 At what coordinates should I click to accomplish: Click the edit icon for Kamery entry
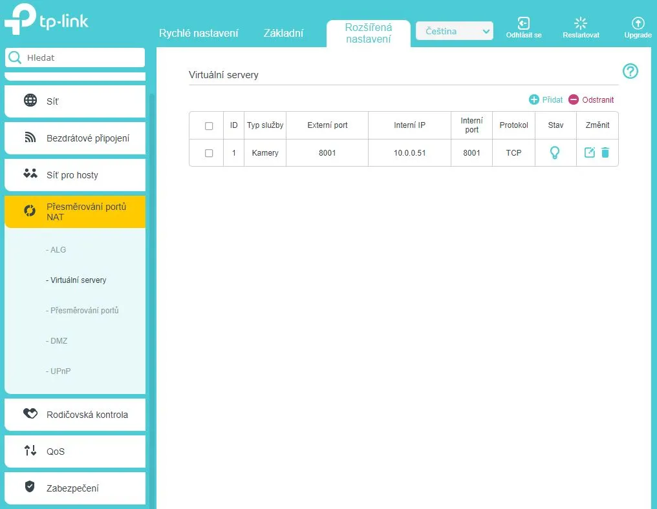589,153
